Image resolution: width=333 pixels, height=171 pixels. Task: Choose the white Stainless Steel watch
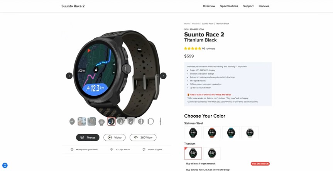click(250, 133)
